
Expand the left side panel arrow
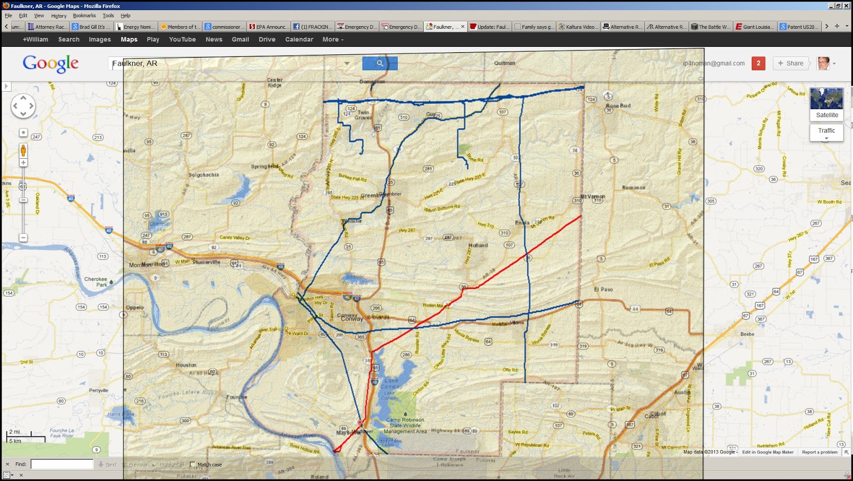click(x=6, y=86)
